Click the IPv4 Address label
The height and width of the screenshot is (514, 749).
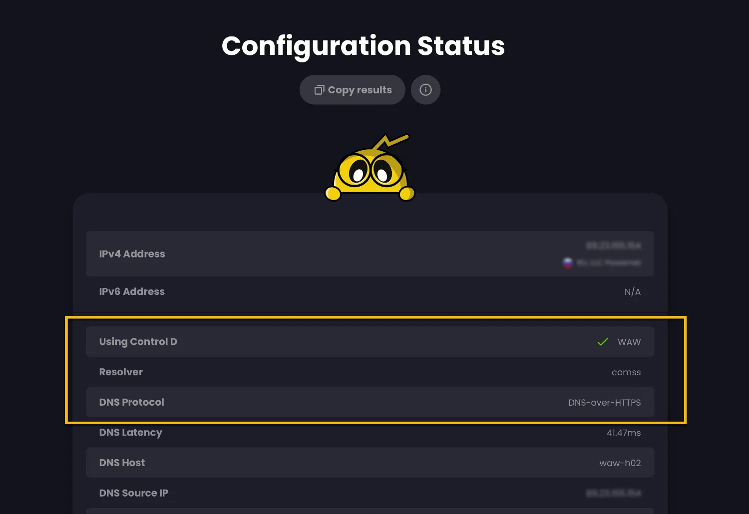(x=132, y=254)
